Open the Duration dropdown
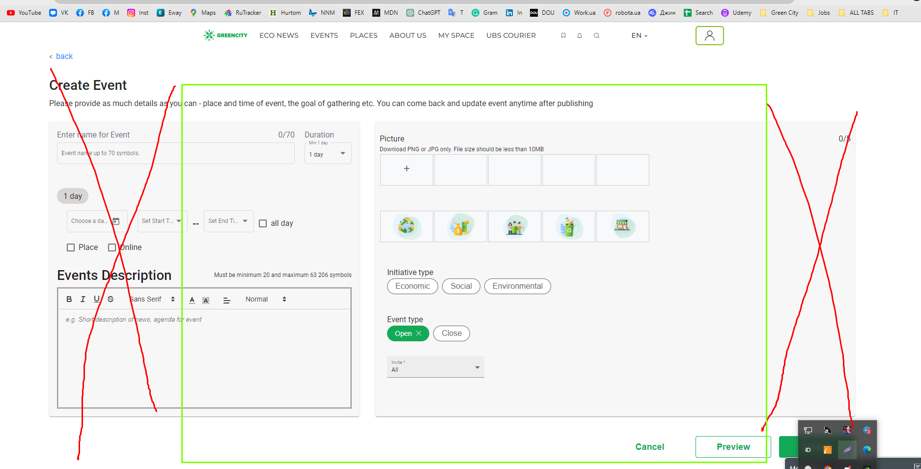This screenshot has height=469, width=921. click(328, 153)
